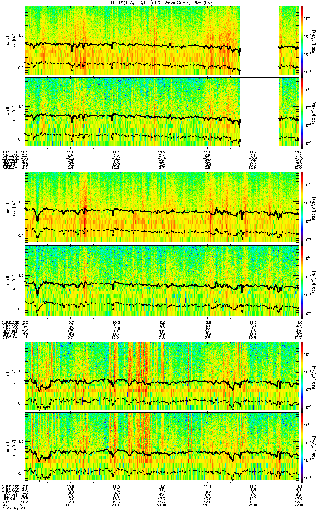Click the '2200' time tick label
Screen dimensions: 319x511
298,504
